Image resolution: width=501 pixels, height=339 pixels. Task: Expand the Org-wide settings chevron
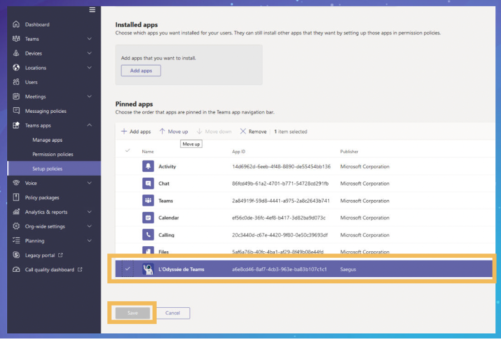(89, 226)
